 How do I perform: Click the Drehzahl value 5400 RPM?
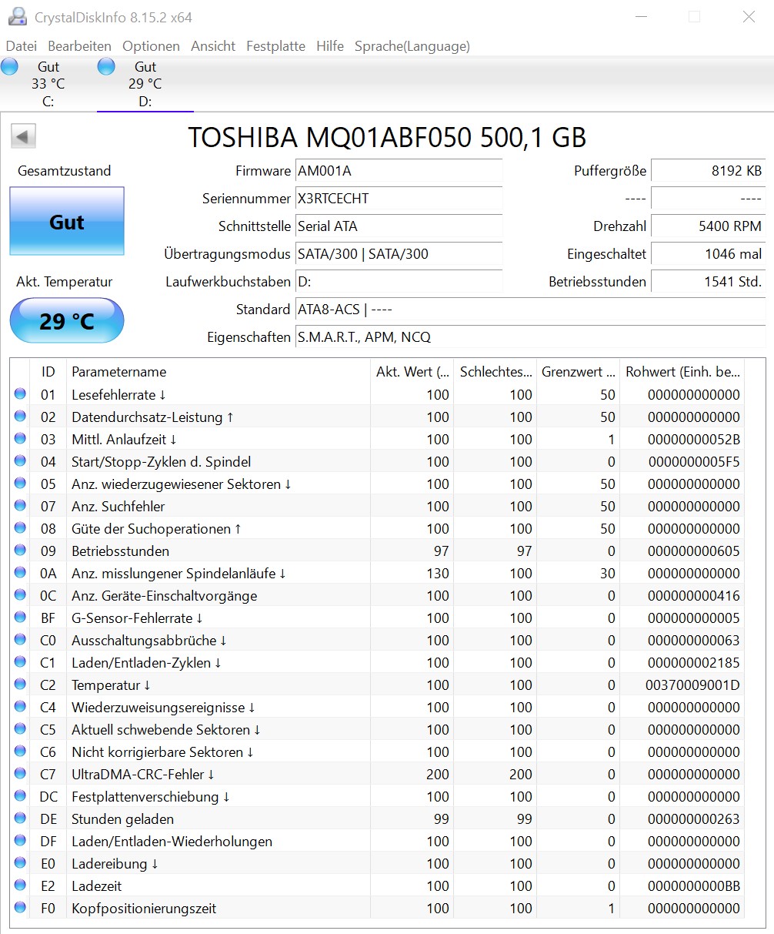(708, 226)
